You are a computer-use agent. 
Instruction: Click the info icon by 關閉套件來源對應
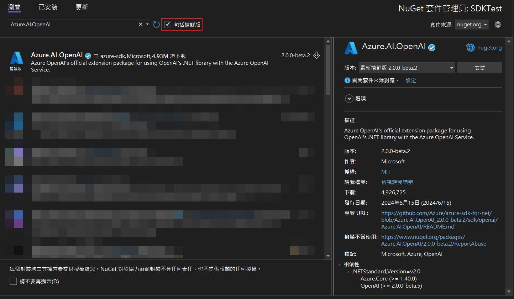pos(347,80)
